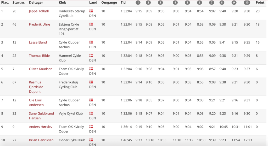This screenshot has width=268, height=146.
Task: Open Brian Henriksen's rider profile
Action: [x=41, y=140]
